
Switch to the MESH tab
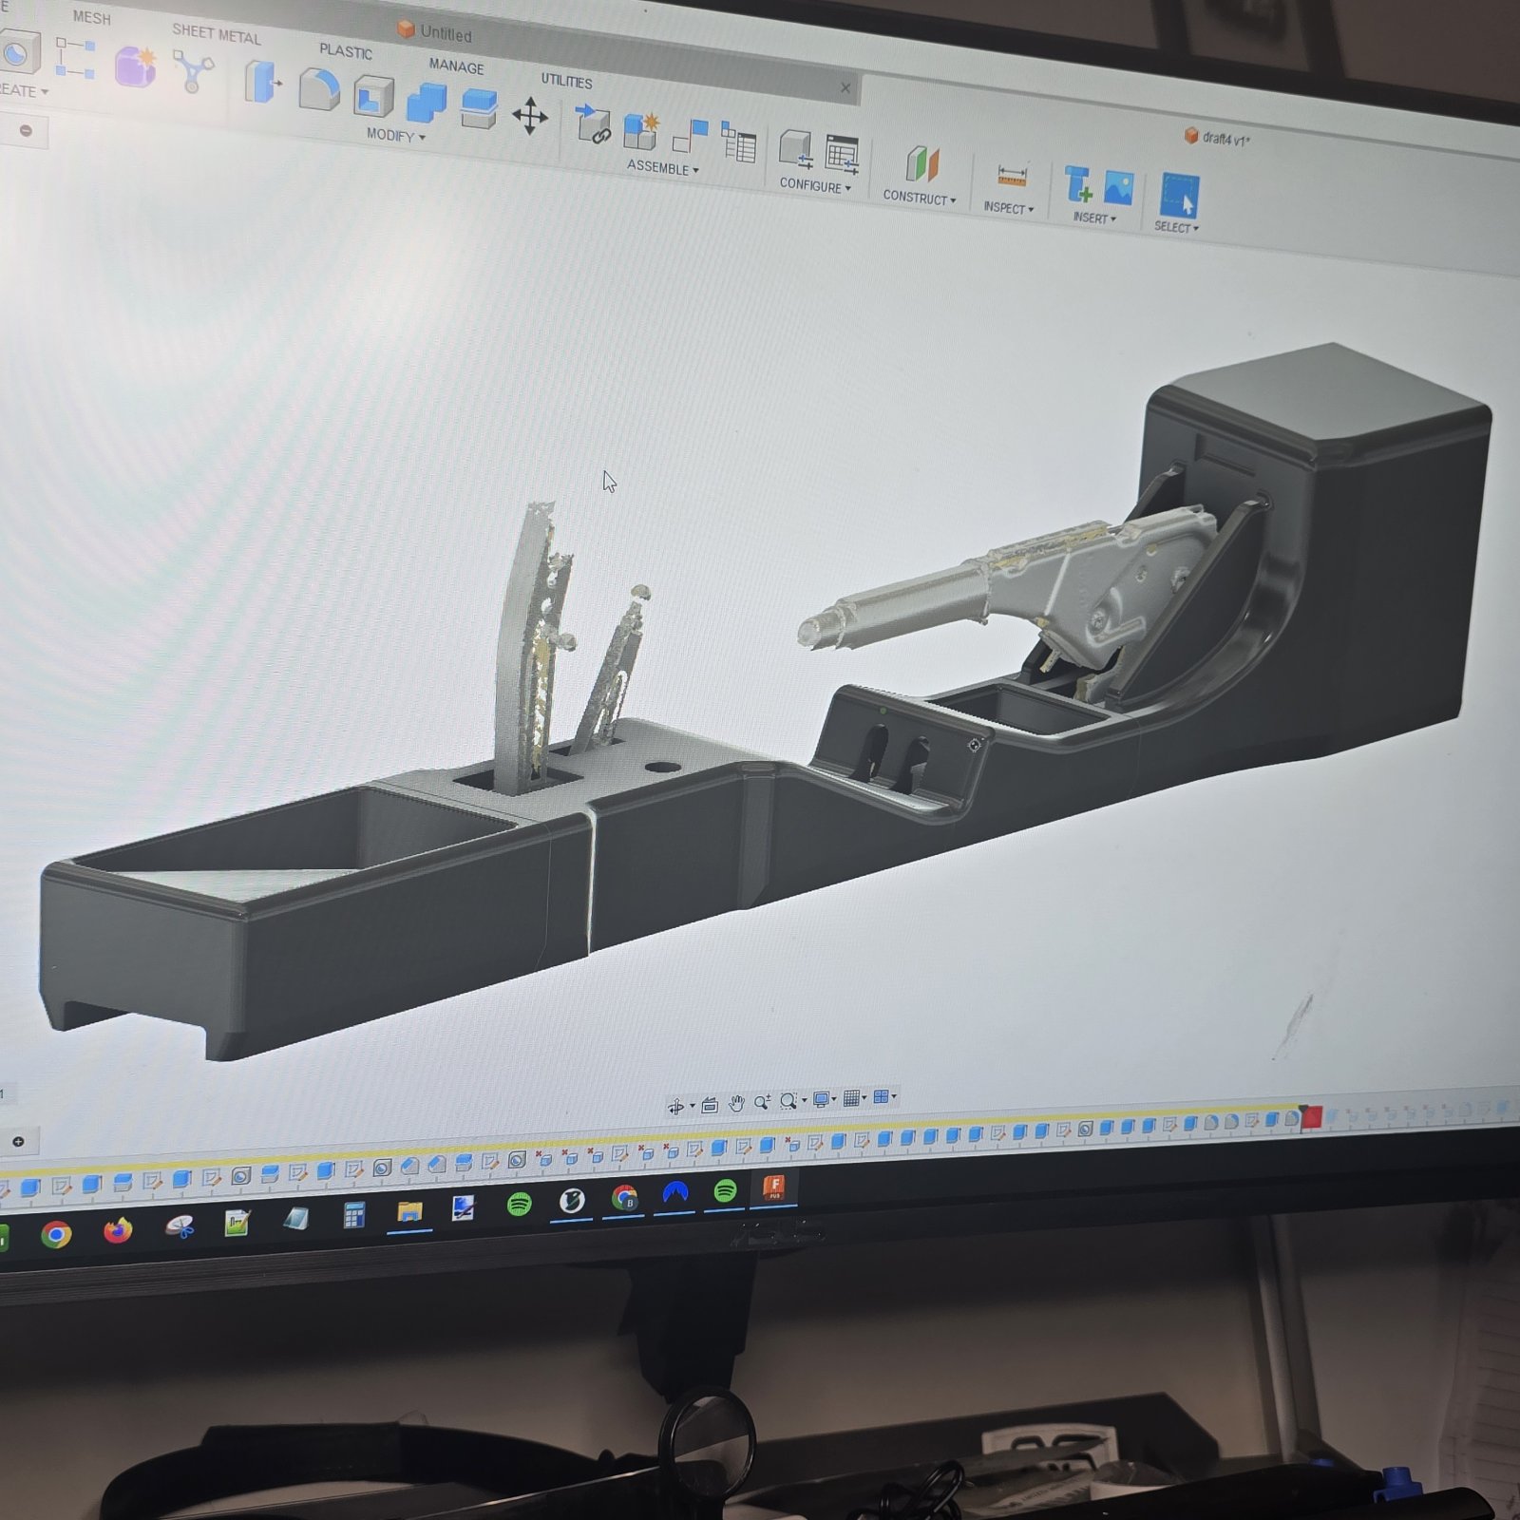[91, 17]
